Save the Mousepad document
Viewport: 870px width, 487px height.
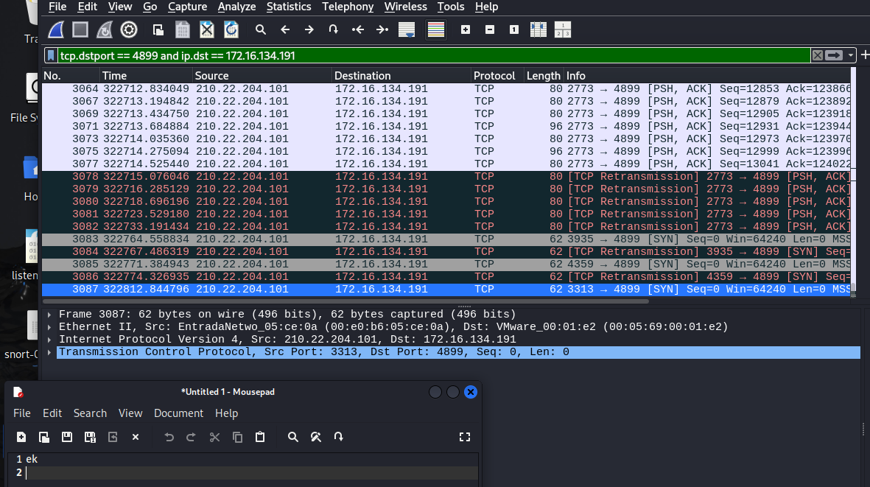coord(66,437)
